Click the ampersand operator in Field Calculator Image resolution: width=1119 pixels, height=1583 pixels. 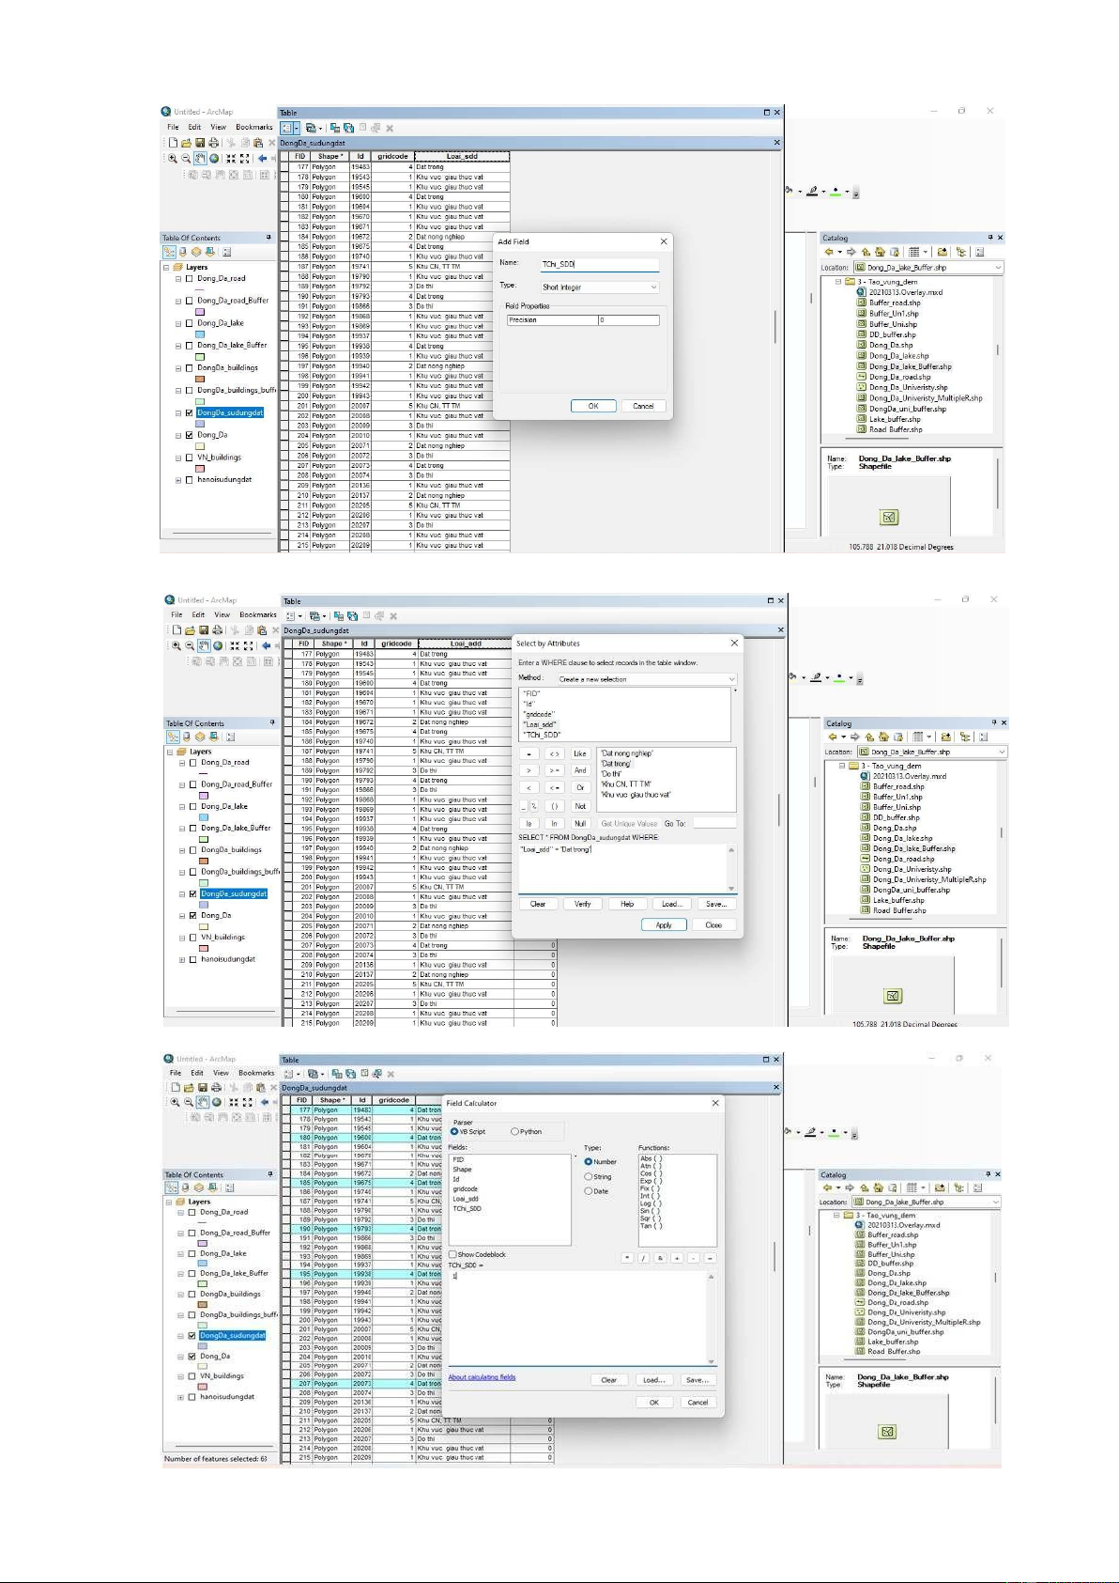click(660, 1258)
